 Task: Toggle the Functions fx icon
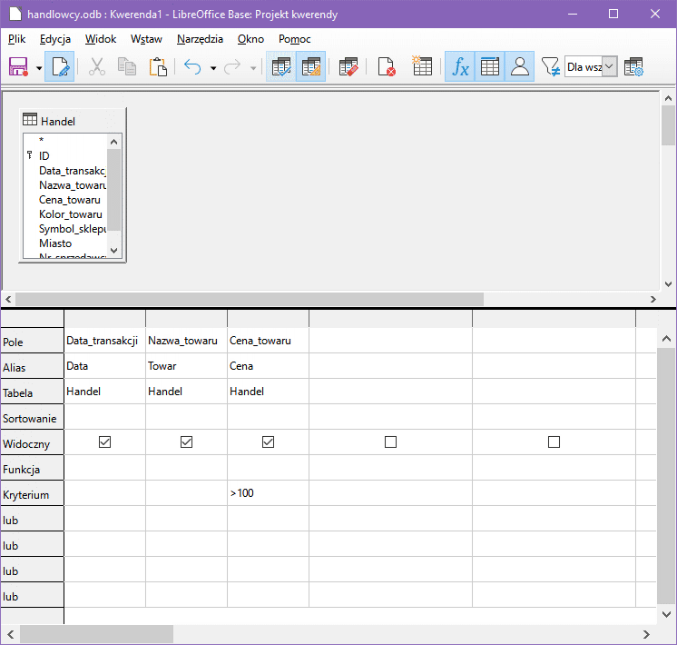click(461, 67)
